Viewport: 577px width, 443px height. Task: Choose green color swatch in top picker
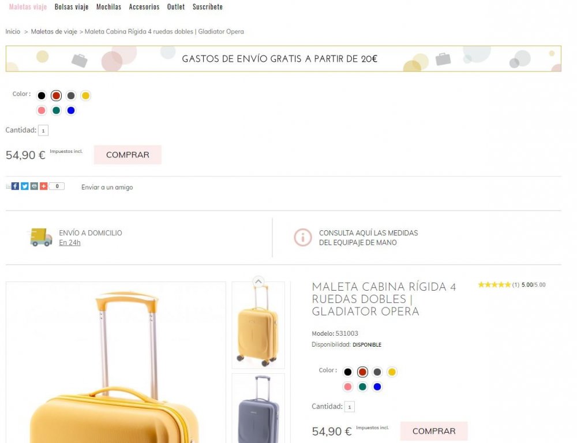pos(56,111)
